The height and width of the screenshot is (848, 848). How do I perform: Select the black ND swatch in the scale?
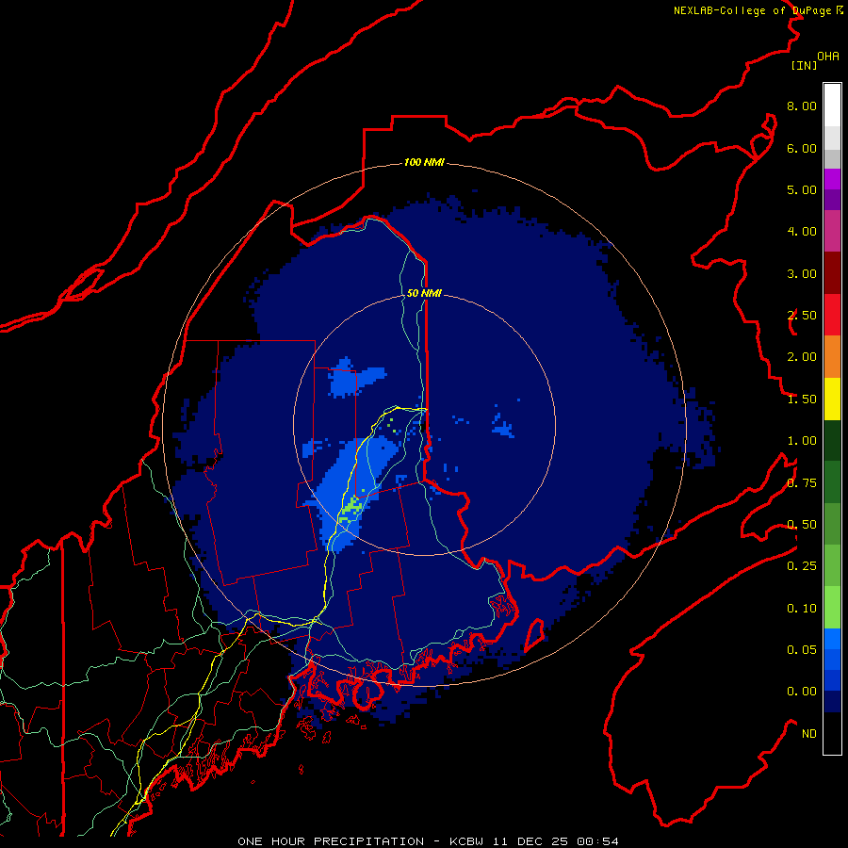[x=832, y=733]
